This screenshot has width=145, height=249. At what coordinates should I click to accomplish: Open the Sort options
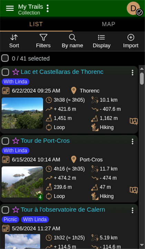[x=14, y=41]
